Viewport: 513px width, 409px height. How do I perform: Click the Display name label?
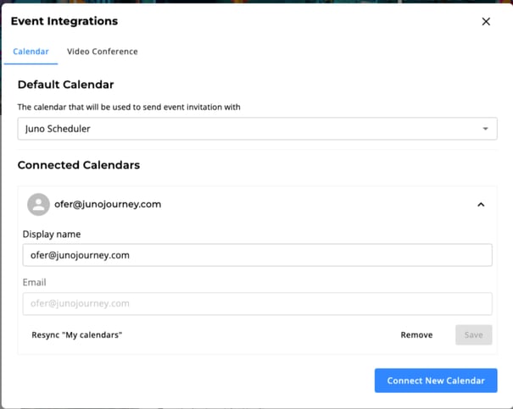51,234
